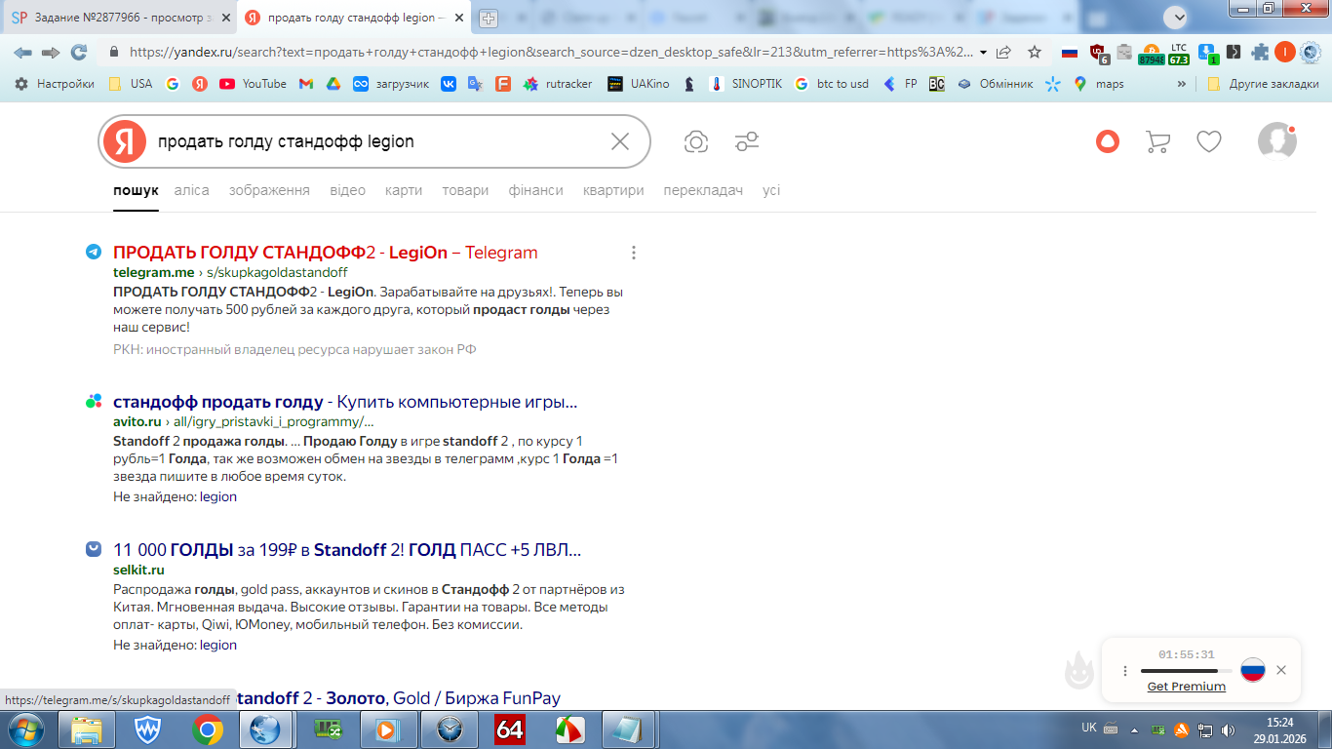This screenshot has width=1332, height=749.
Task: Show hidden system tray icons
Action: coord(1134,729)
